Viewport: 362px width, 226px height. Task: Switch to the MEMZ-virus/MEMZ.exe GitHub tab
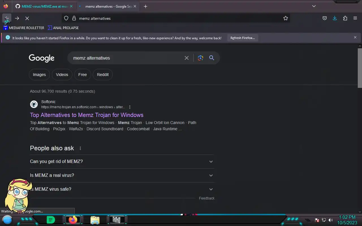pos(44,6)
